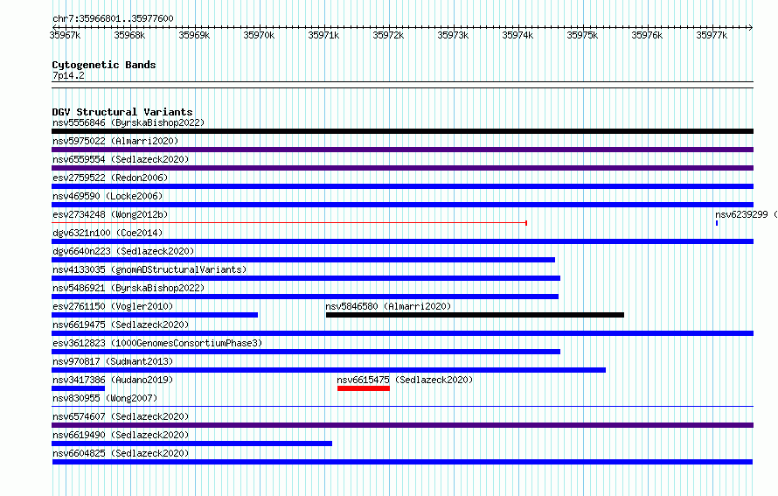Image resolution: width=778 pixels, height=496 pixels.
Task: Open variant nsv6559554 (Sedlazeck2020)
Action: coord(121,159)
